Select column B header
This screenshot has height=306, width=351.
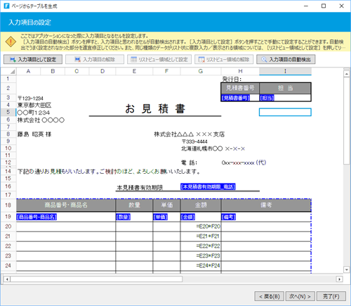pyautogui.click(x=53, y=71)
